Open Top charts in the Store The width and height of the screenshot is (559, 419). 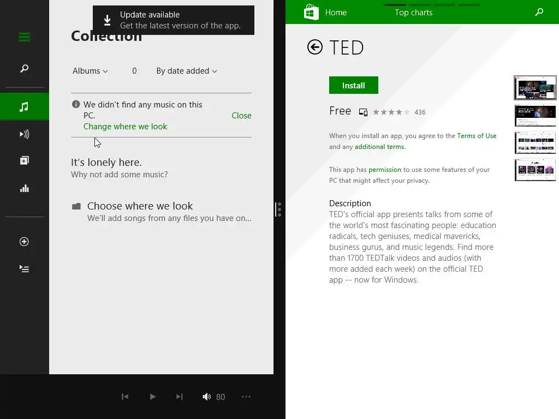click(414, 13)
